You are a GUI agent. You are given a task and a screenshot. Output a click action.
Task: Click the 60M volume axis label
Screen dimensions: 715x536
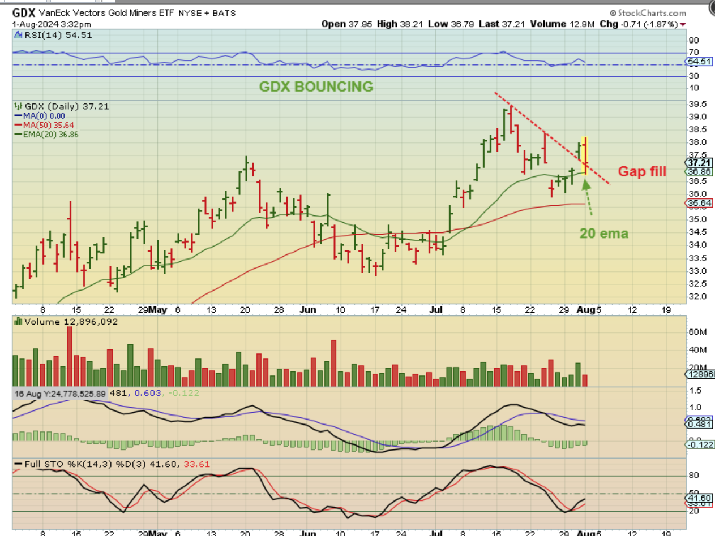(x=697, y=333)
